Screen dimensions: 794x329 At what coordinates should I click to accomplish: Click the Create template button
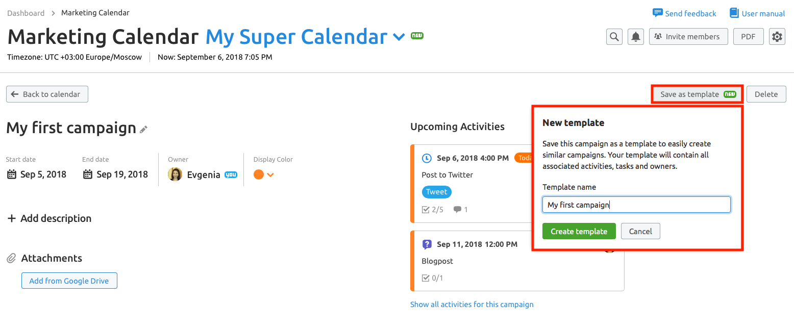[579, 231]
